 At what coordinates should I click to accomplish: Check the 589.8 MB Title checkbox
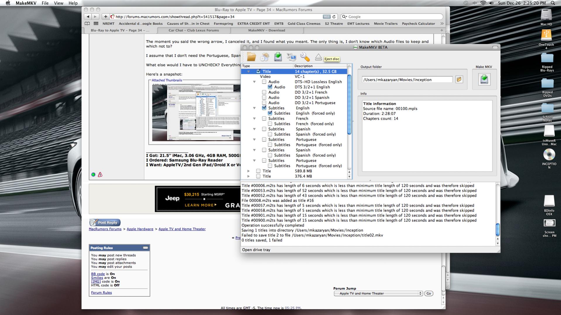pos(258,171)
